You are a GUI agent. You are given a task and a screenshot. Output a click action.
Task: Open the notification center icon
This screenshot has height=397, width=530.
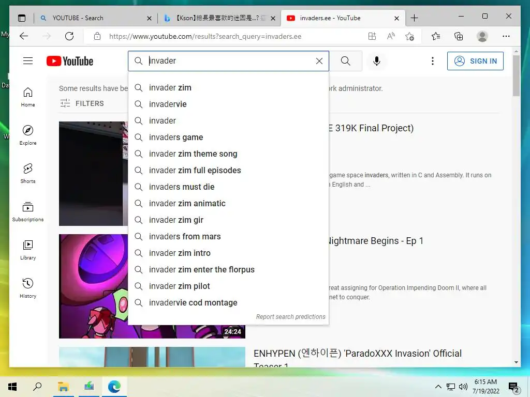513,387
